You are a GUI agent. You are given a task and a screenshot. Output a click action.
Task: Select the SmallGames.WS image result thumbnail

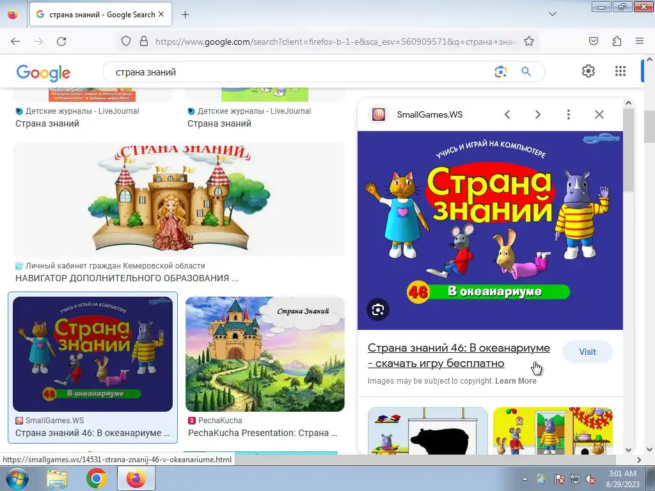93,354
